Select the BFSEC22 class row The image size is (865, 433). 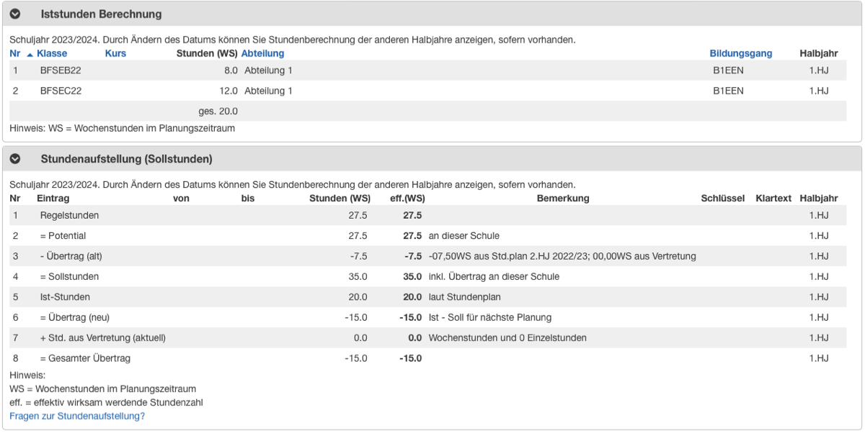428,91
